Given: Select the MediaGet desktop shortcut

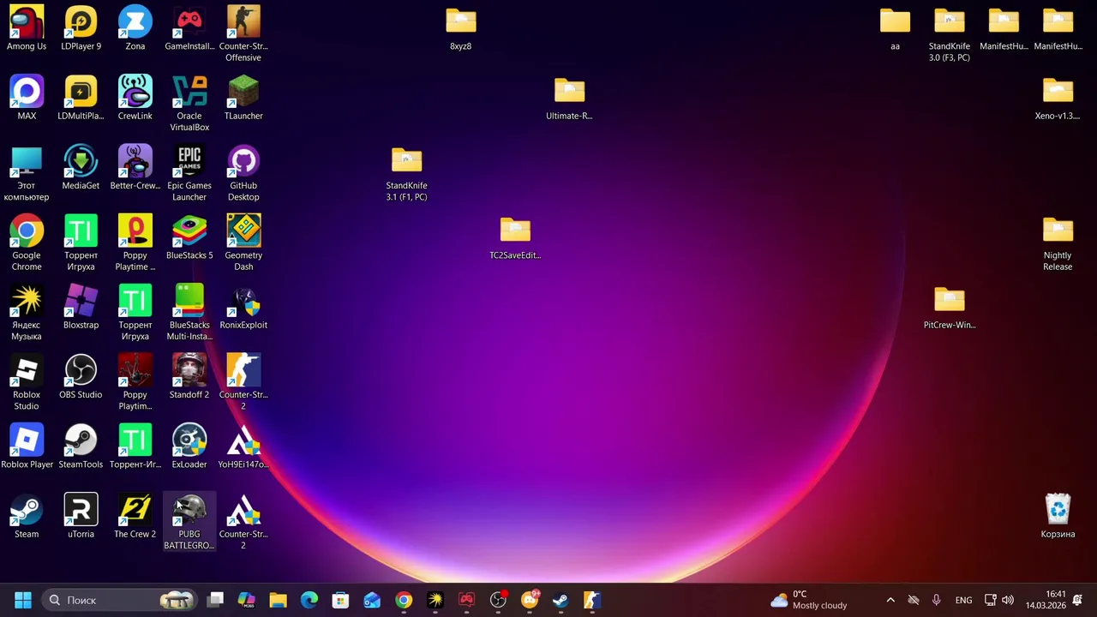Looking at the screenshot, I should click(x=81, y=169).
